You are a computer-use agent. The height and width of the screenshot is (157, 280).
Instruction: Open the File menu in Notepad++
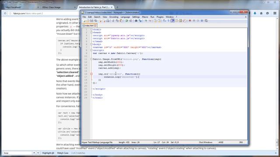coord(84,17)
